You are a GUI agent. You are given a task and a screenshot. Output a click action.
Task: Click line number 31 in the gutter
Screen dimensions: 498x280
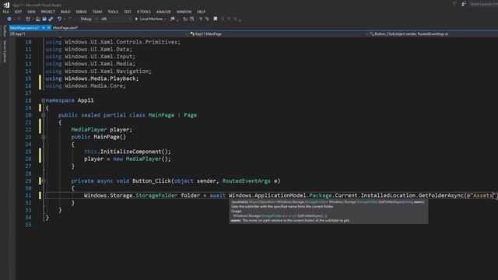point(28,195)
